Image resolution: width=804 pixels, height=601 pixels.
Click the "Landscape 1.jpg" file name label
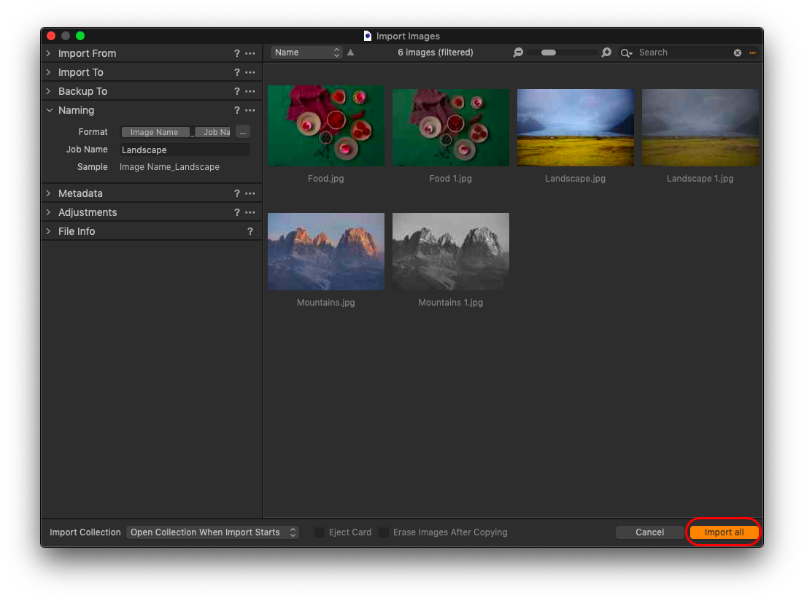point(700,179)
